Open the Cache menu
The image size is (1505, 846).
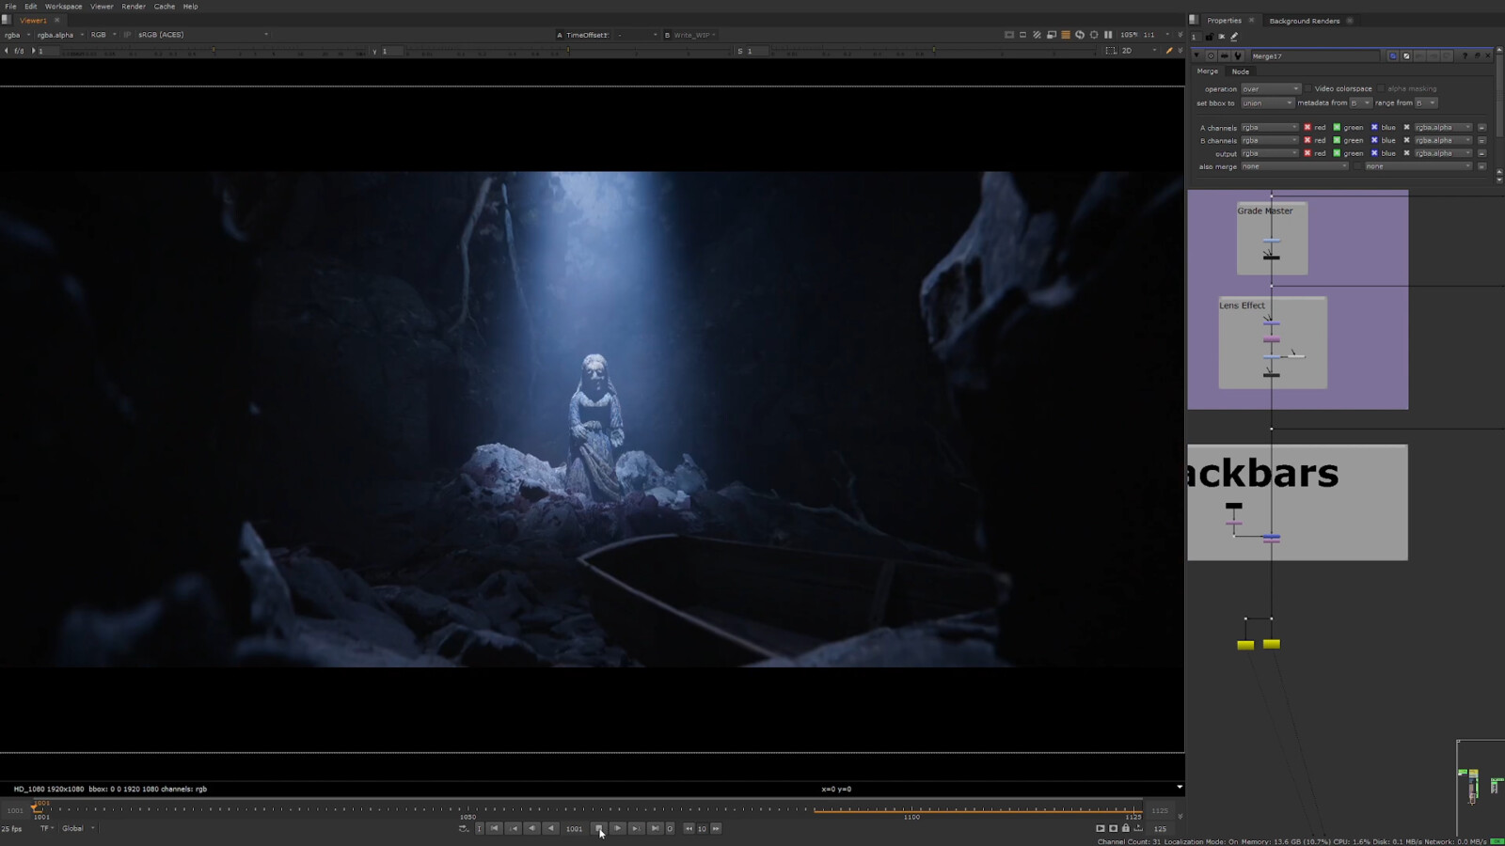(x=165, y=7)
